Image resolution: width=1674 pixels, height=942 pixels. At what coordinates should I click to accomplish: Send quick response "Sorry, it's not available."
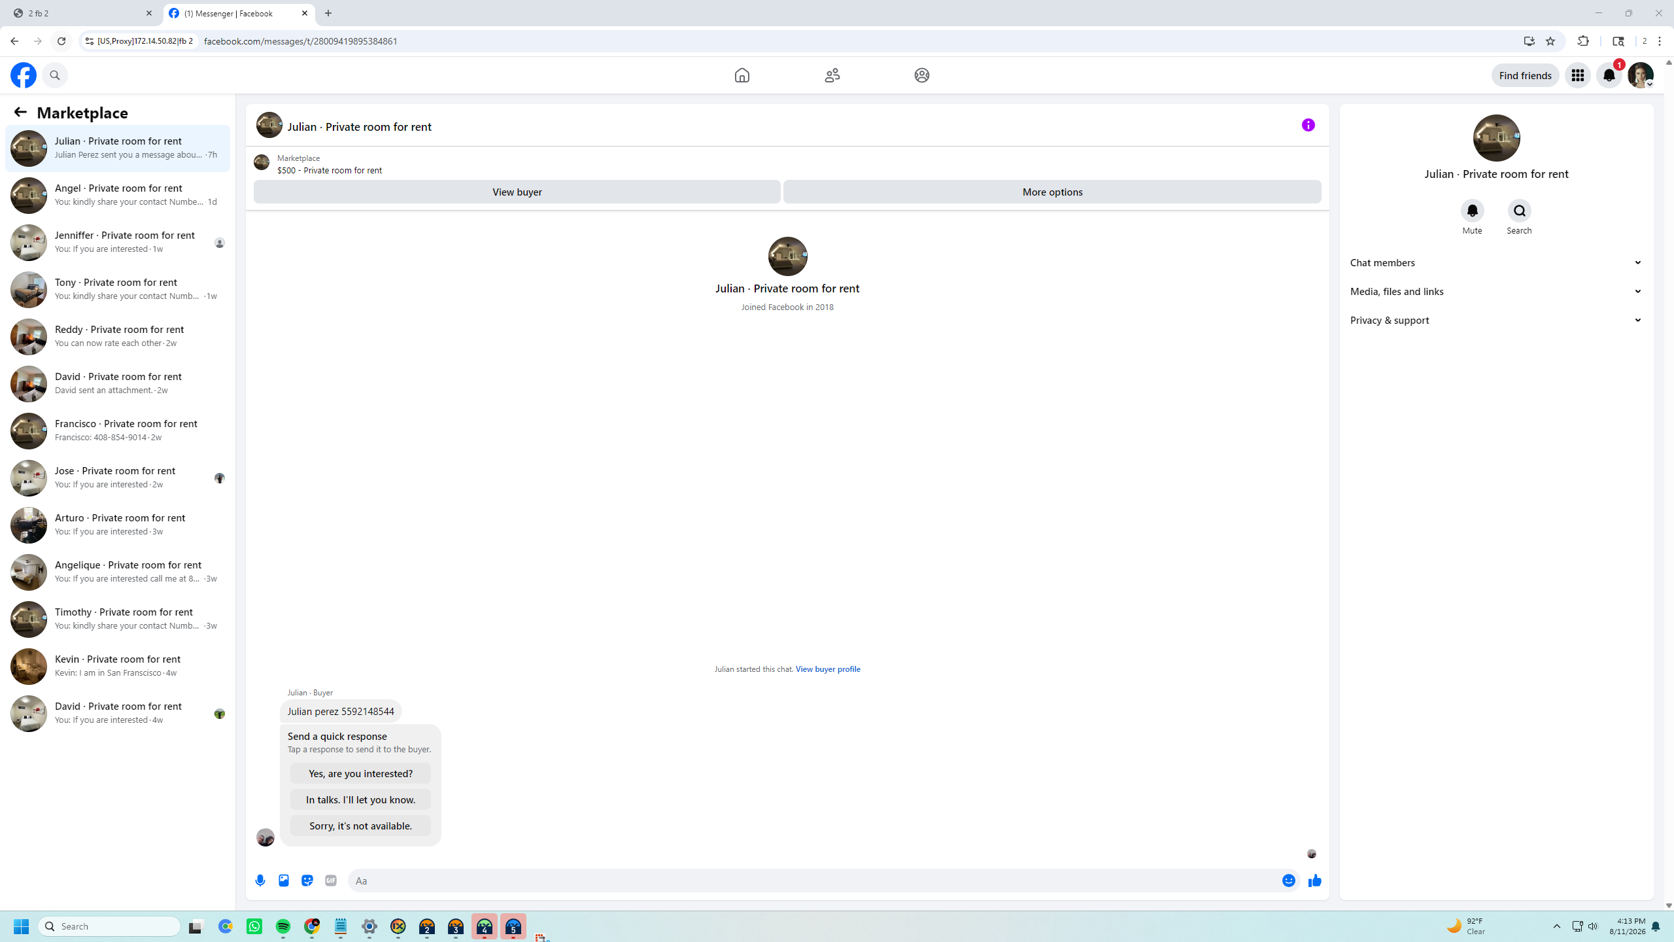pyautogui.click(x=360, y=826)
